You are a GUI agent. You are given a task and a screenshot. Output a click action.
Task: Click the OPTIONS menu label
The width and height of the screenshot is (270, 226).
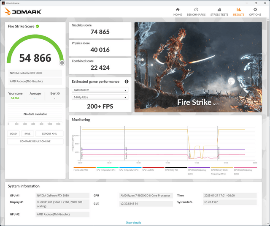(x=255, y=15)
